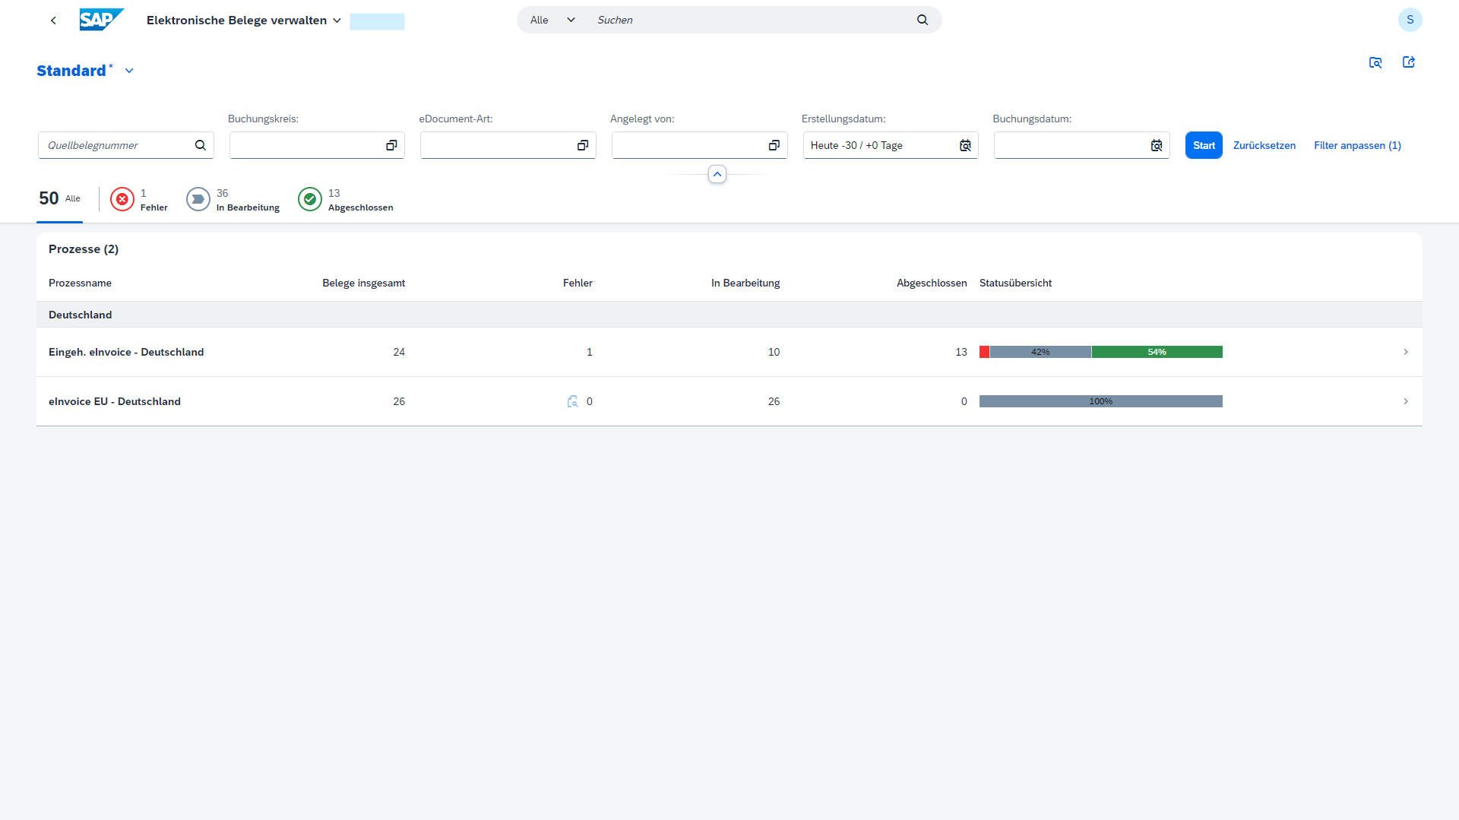Open value help for eDocument-Art field
Image resolution: width=1459 pixels, height=820 pixels.
[x=583, y=145]
